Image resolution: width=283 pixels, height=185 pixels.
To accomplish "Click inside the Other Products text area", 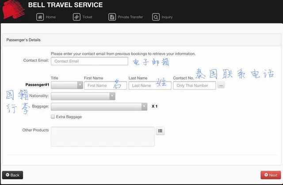I will (103, 137).
